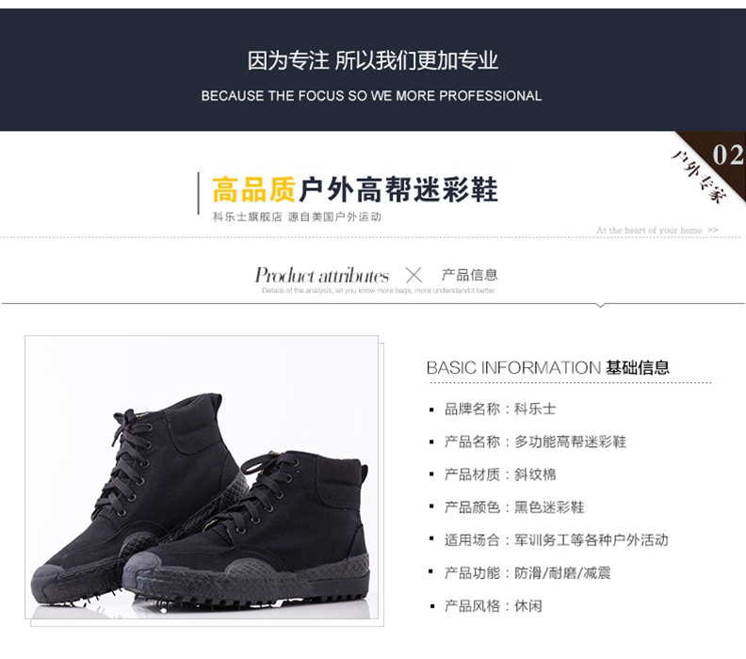Click the '产品名称：多功能高帮迷彩鞋' line

point(535,442)
